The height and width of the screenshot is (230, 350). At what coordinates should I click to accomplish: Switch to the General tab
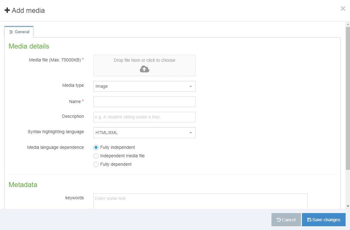[x=19, y=32]
